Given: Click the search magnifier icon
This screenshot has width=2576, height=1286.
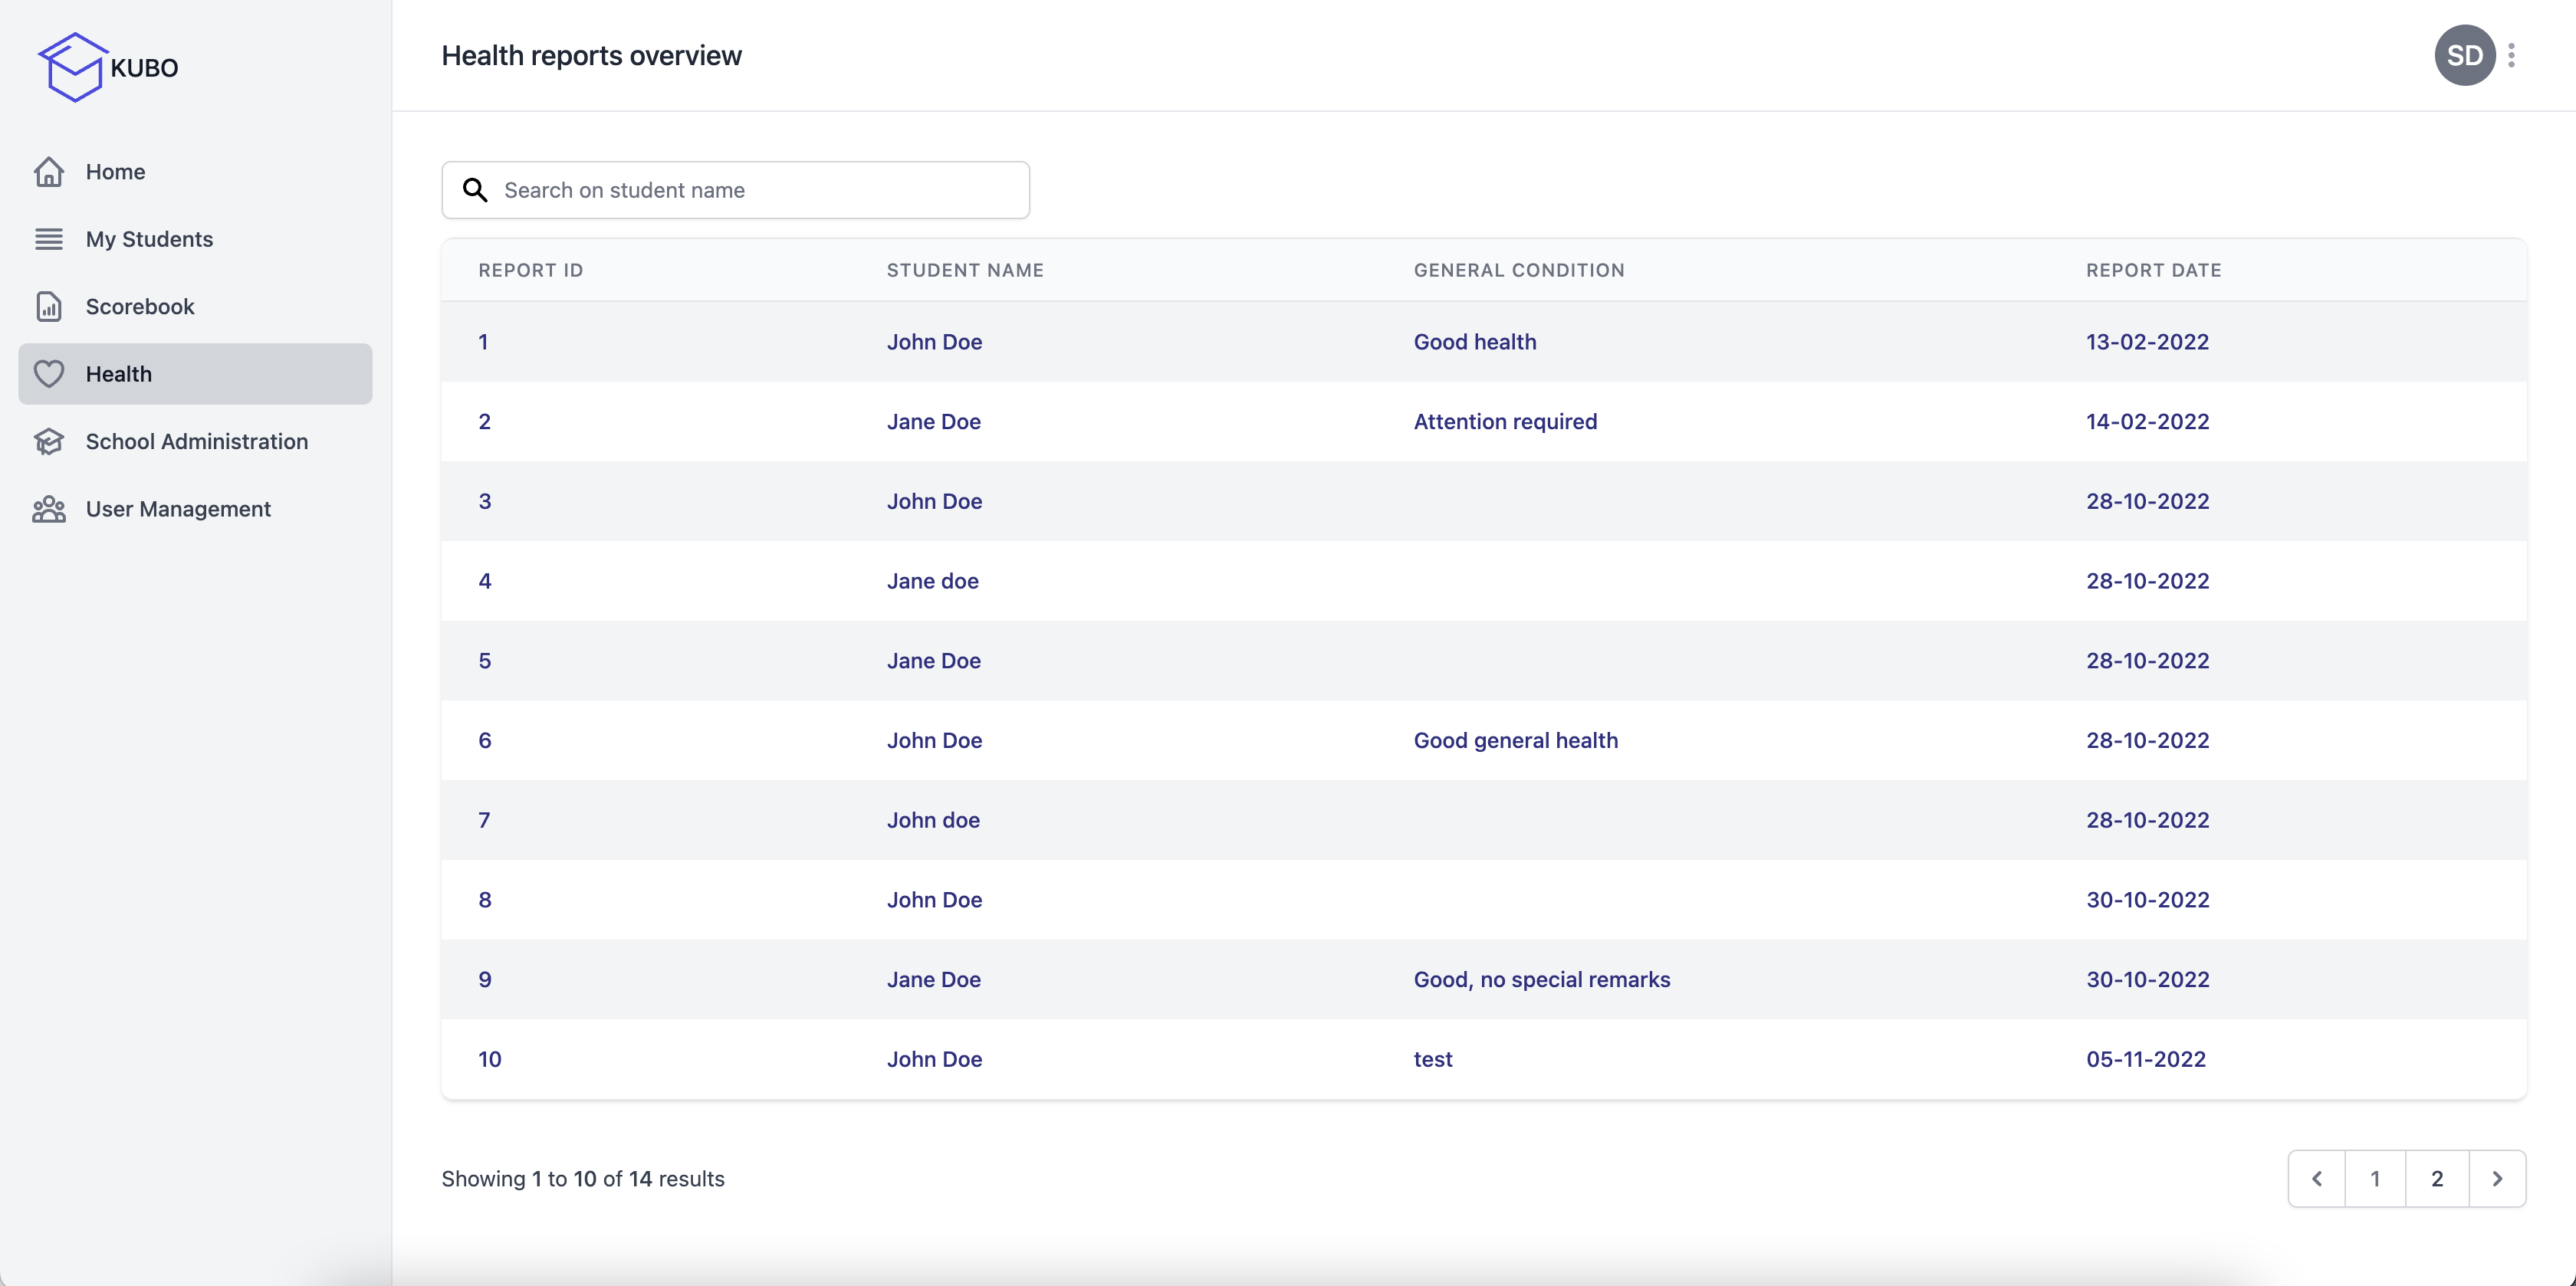Looking at the screenshot, I should click(475, 190).
